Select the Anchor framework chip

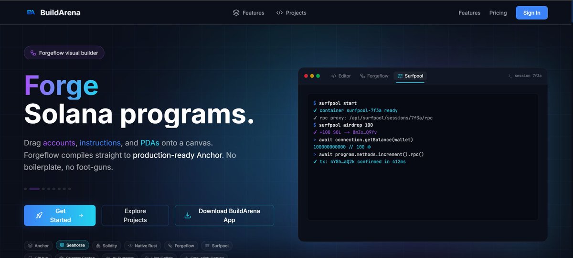click(38, 246)
